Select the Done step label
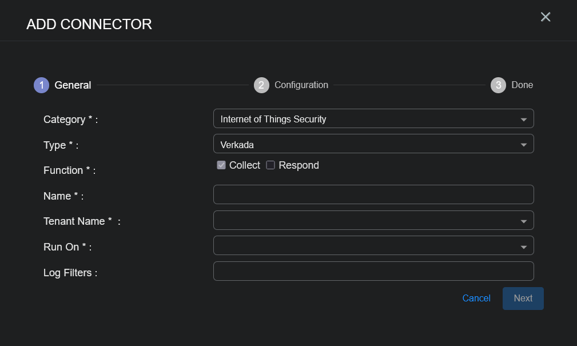This screenshot has width=577, height=346. [522, 85]
